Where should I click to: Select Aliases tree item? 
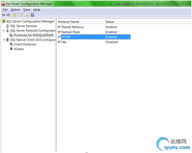(x=19, y=49)
